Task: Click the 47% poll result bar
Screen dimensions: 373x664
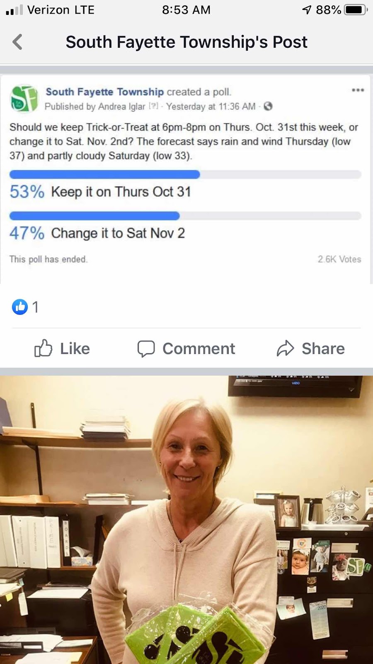Action: (x=185, y=216)
